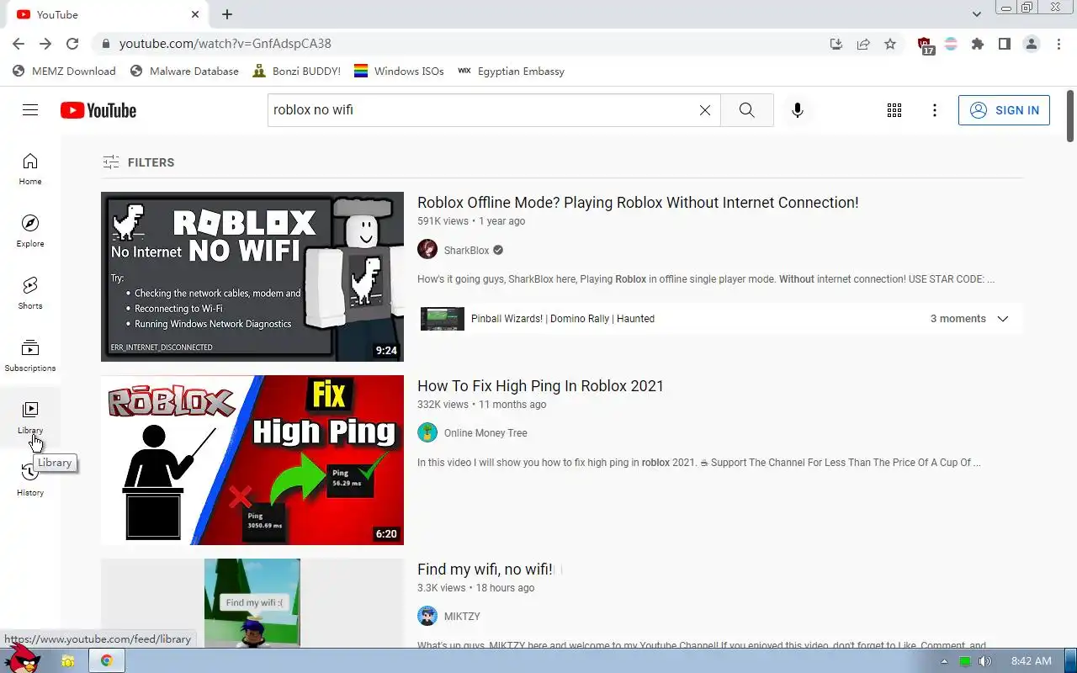Expand the 3 moments chevron

(x=1002, y=319)
